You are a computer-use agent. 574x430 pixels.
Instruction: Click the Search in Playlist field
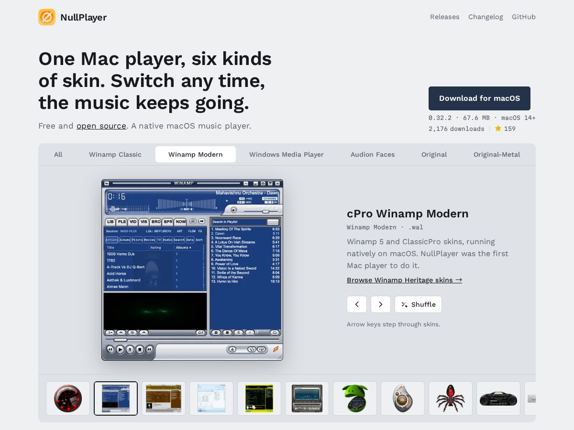[x=239, y=222]
